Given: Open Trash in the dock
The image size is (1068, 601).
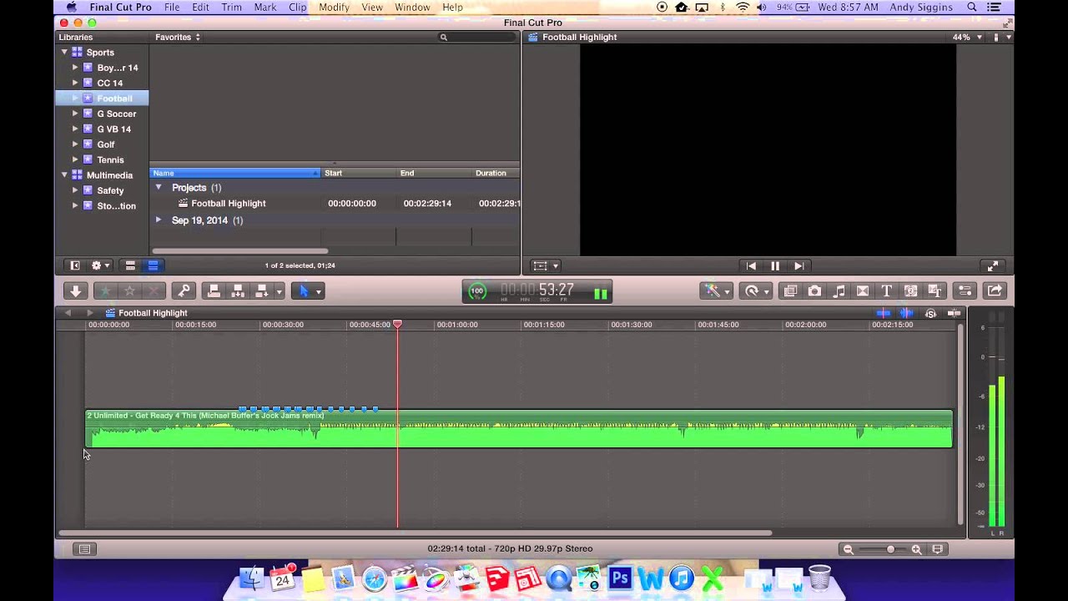Looking at the screenshot, I should coord(819,578).
